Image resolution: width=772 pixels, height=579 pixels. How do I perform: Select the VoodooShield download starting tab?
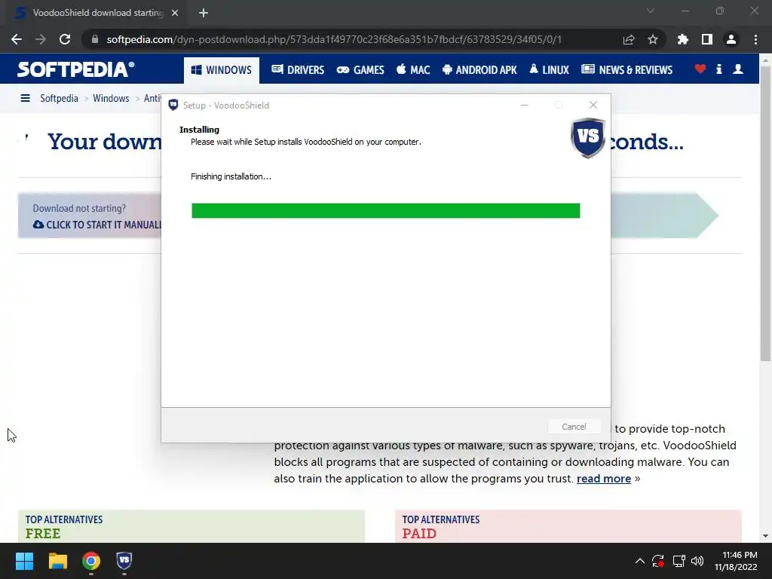click(97, 13)
